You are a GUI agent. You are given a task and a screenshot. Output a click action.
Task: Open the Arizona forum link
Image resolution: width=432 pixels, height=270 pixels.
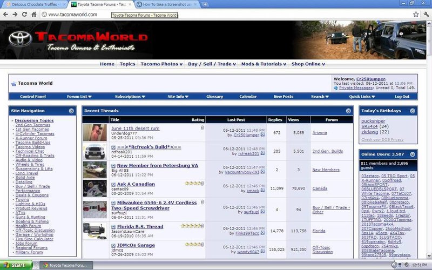[x=320, y=133]
